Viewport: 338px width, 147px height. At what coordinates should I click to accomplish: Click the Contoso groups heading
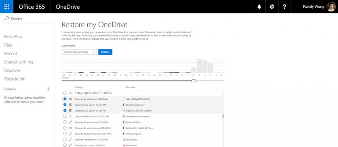coord(10,89)
